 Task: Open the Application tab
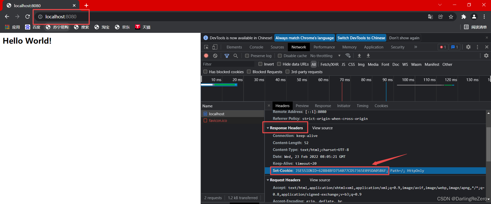(x=374, y=47)
